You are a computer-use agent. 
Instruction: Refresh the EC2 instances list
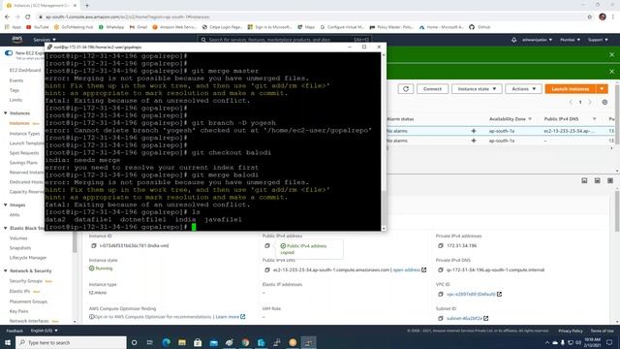tap(406, 89)
